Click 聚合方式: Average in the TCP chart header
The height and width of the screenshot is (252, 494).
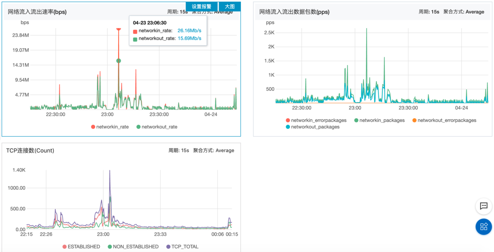(214, 150)
